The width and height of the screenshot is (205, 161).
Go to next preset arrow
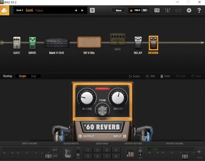point(82,11)
